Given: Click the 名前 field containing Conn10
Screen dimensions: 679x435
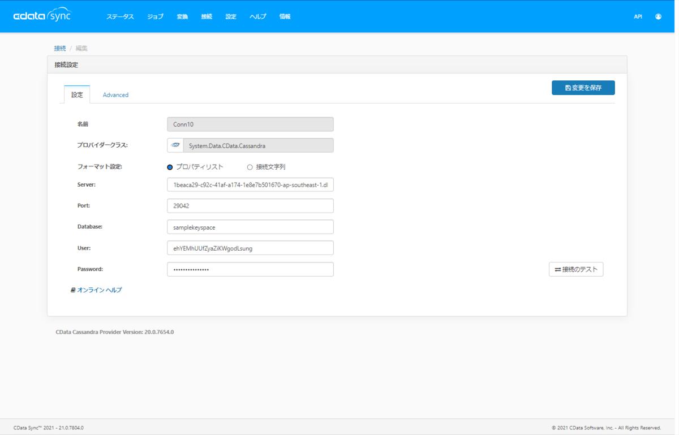Looking at the screenshot, I should coord(250,124).
